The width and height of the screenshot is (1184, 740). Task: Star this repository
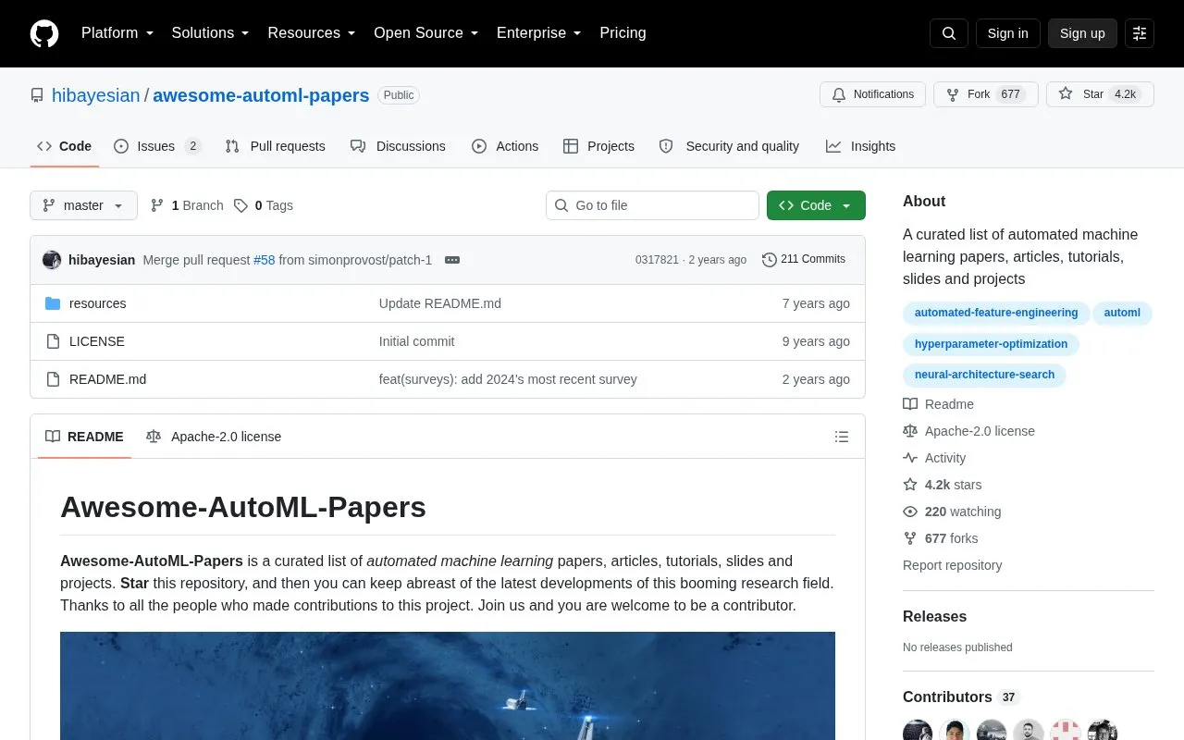click(x=1100, y=94)
